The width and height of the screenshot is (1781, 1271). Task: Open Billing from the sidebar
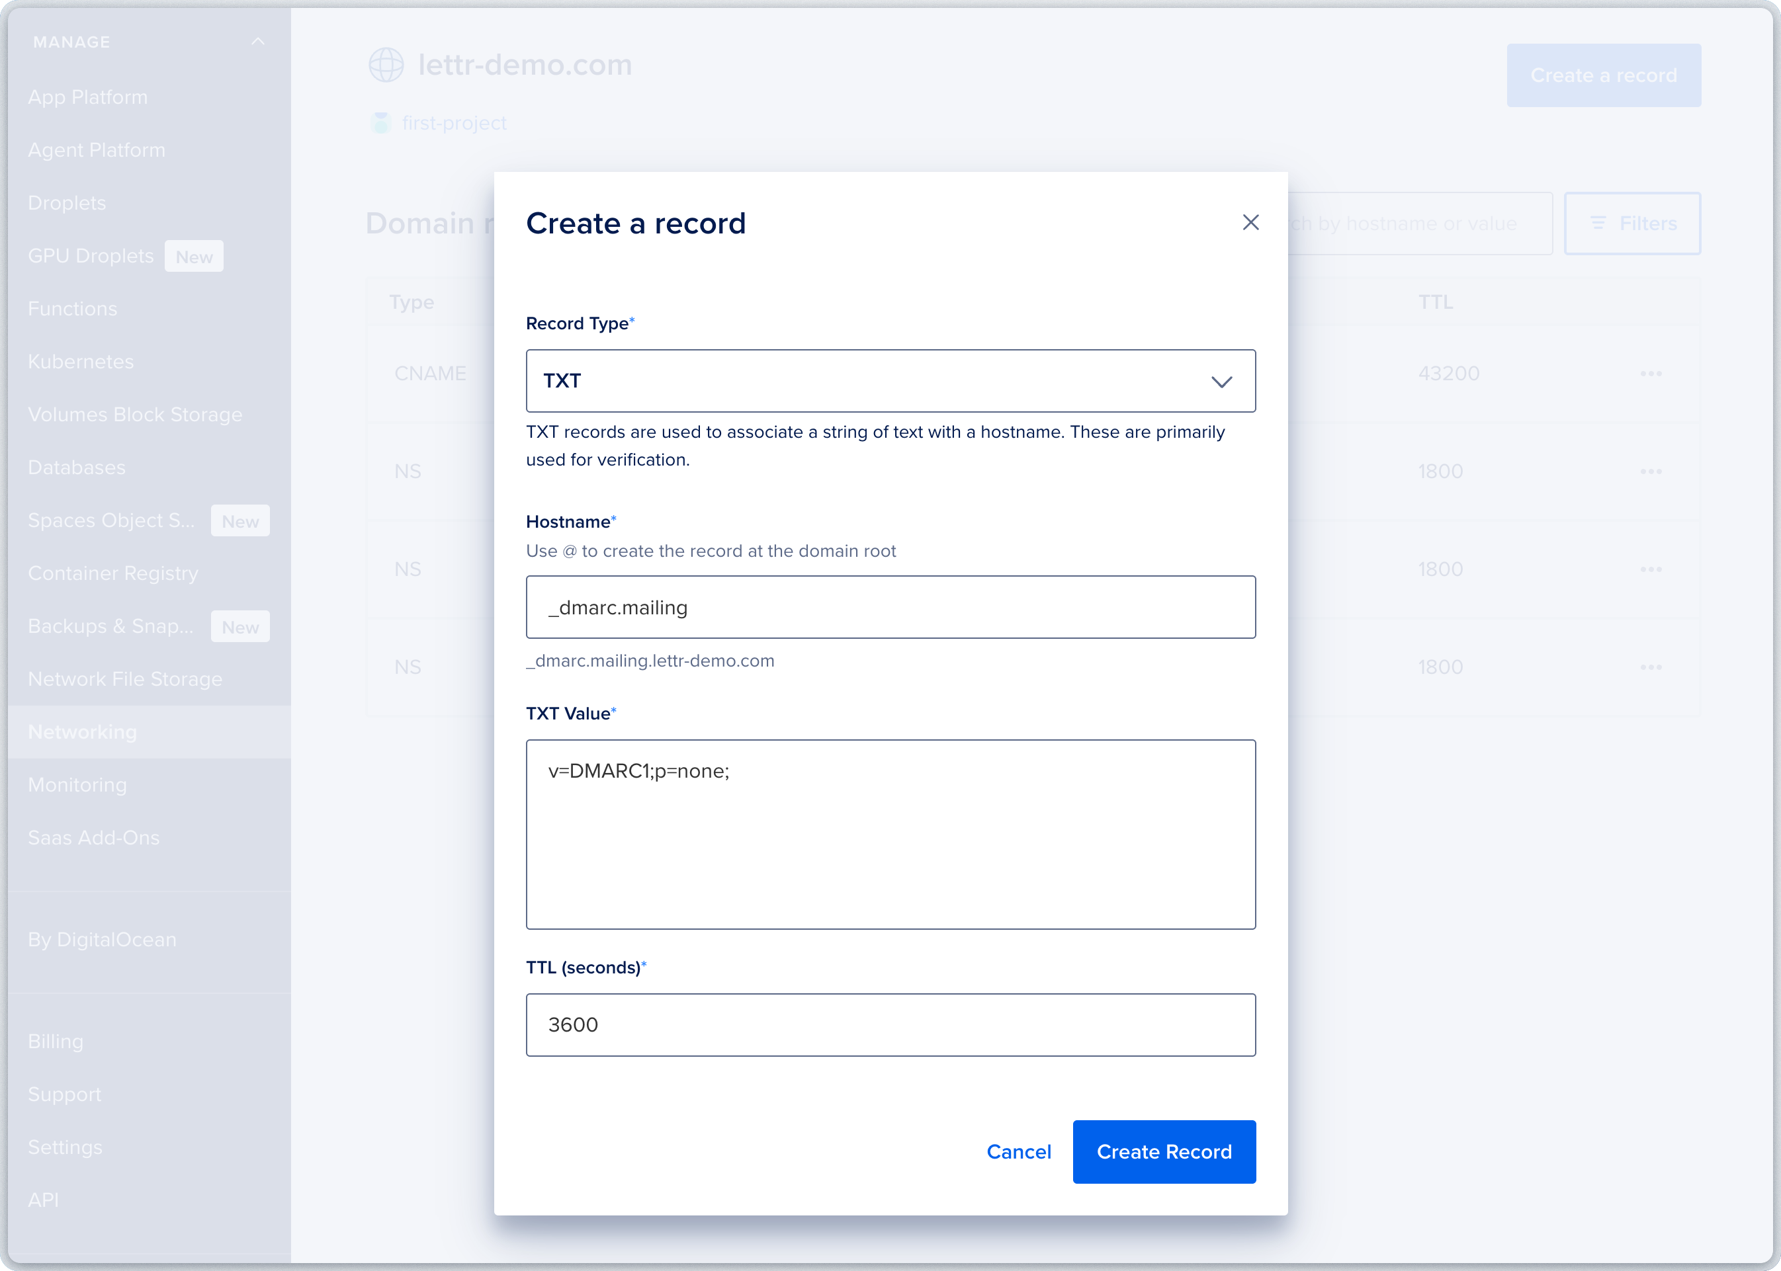pos(56,1041)
